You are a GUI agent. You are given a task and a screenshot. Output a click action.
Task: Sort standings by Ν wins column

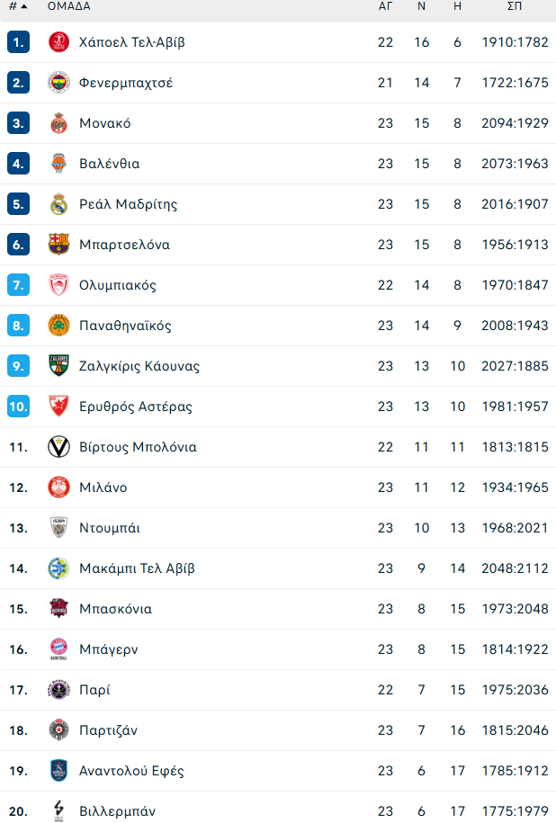pos(421,6)
